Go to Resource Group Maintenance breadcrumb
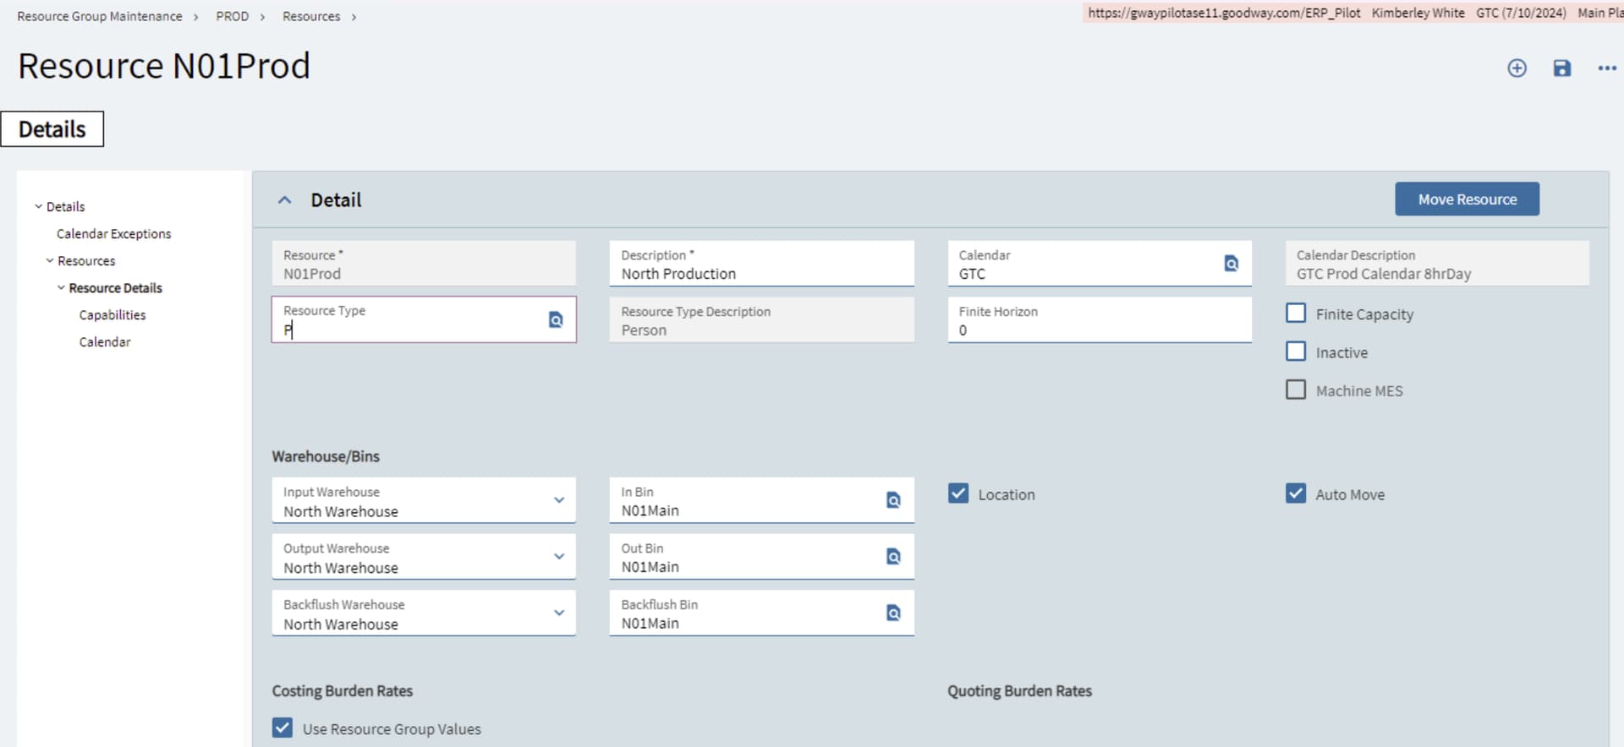The width and height of the screenshot is (1624, 747). point(100,16)
